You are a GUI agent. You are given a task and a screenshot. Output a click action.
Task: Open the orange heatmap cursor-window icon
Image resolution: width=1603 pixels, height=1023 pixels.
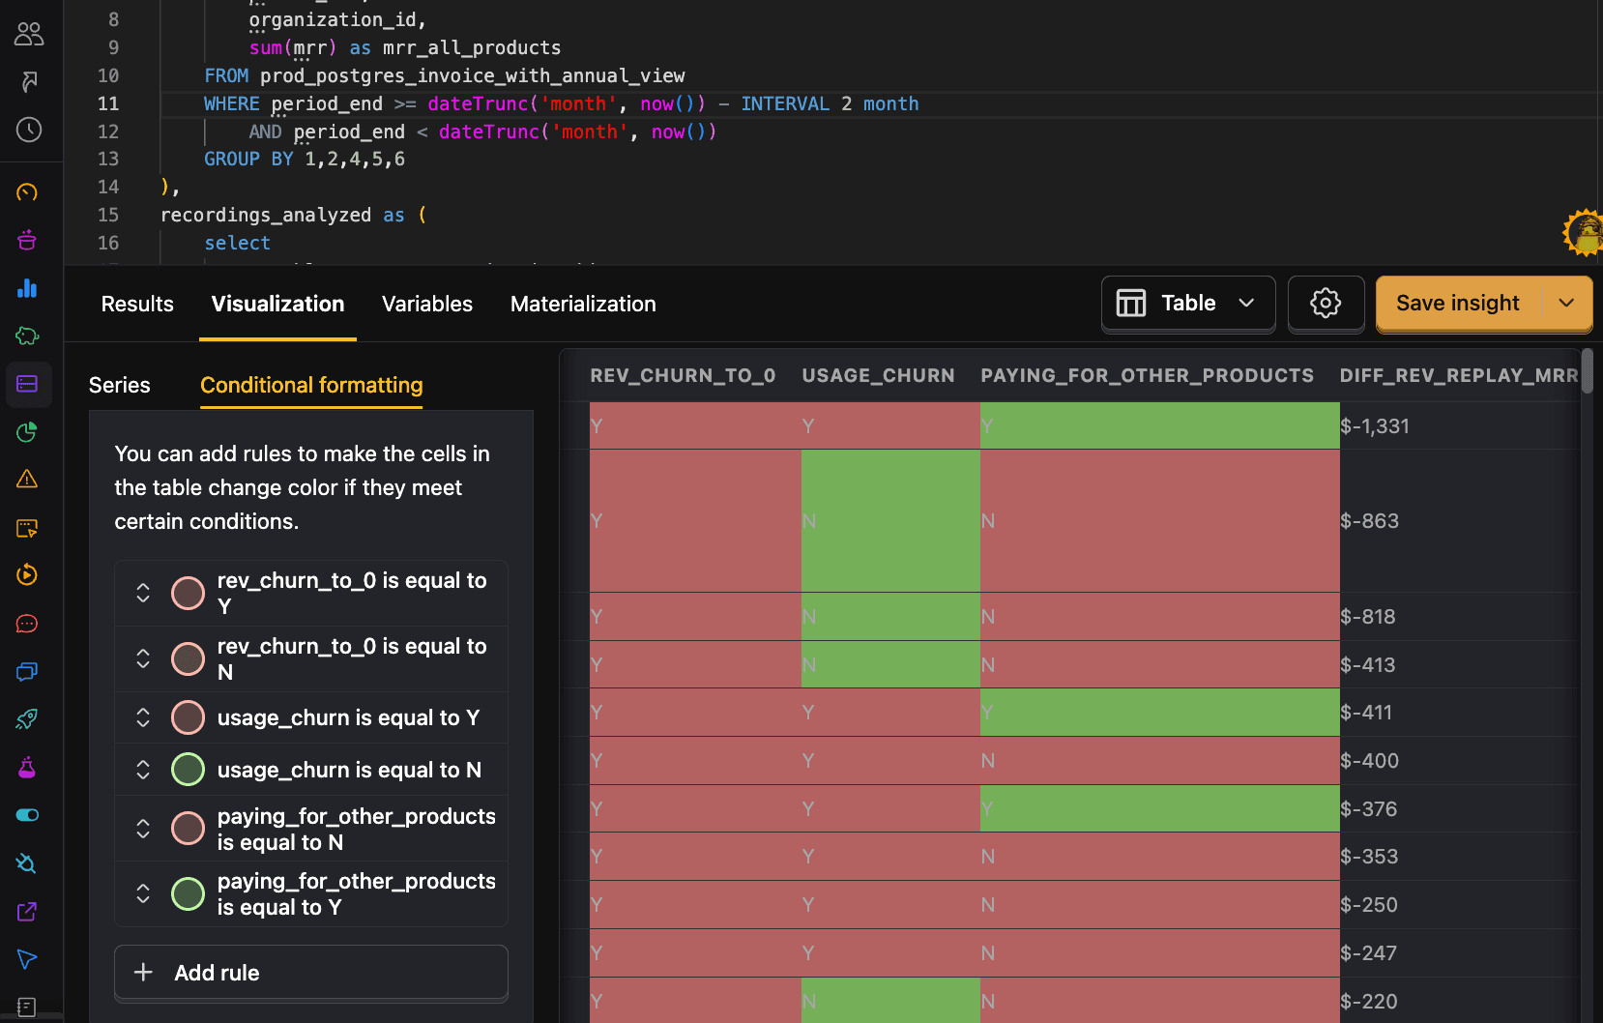coord(27,528)
